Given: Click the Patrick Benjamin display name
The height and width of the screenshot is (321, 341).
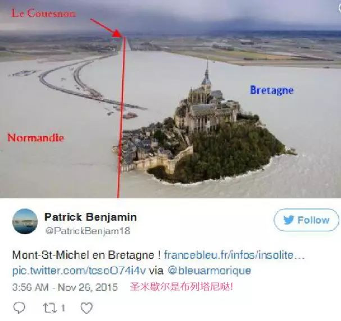Looking at the screenshot, I should [90, 217].
